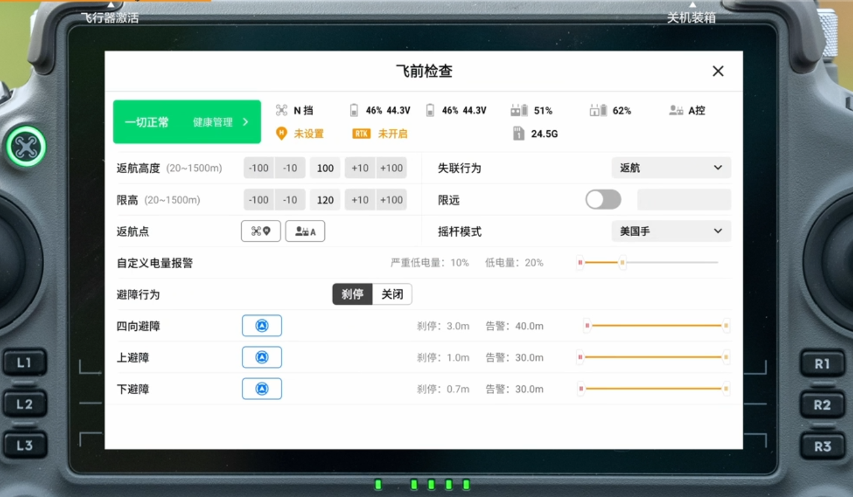The width and height of the screenshot is (853, 497).
Task: Click the four-direction obstacle avoidance icon
Action: pyautogui.click(x=261, y=326)
